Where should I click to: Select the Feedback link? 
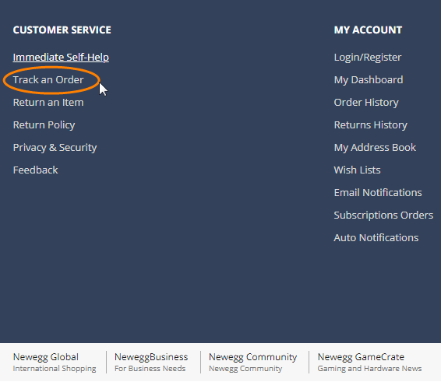click(35, 170)
